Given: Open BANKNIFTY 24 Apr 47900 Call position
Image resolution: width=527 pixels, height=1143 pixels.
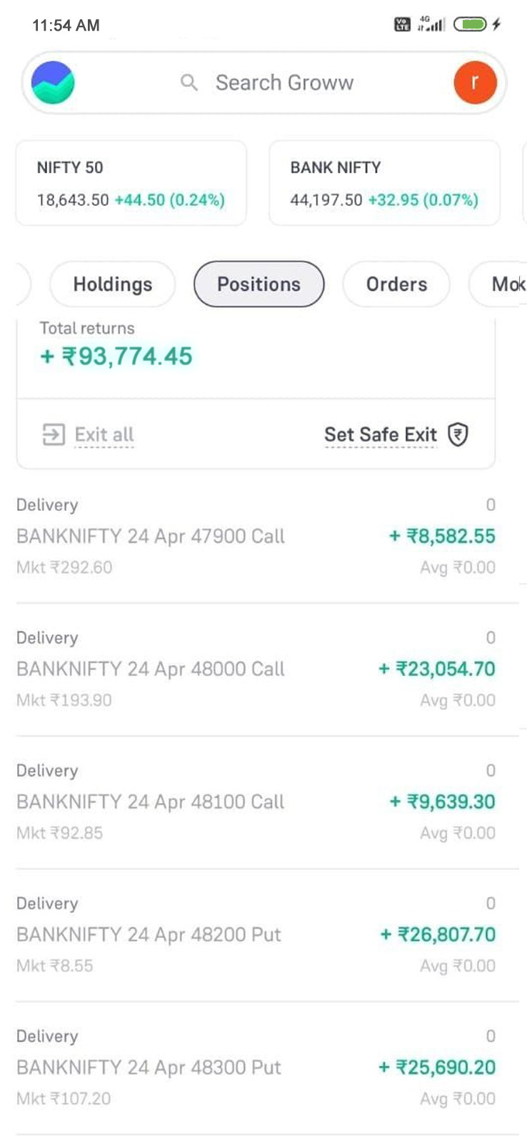Looking at the screenshot, I should click(256, 536).
